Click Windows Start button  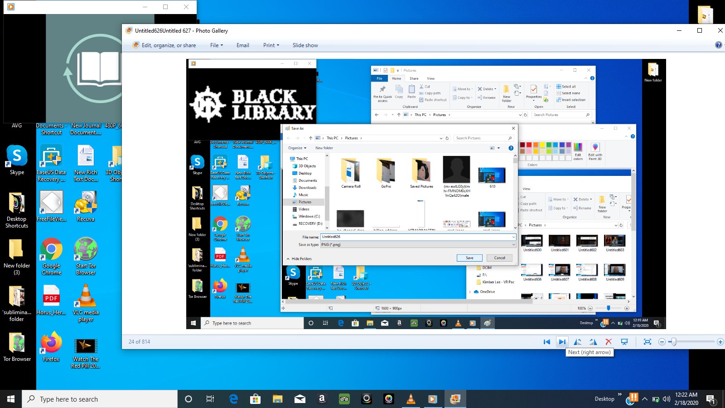click(x=11, y=399)
